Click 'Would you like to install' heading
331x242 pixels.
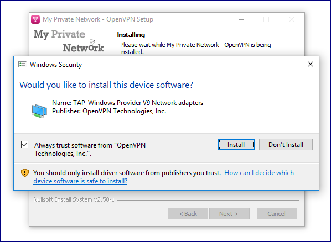(106, 85)
